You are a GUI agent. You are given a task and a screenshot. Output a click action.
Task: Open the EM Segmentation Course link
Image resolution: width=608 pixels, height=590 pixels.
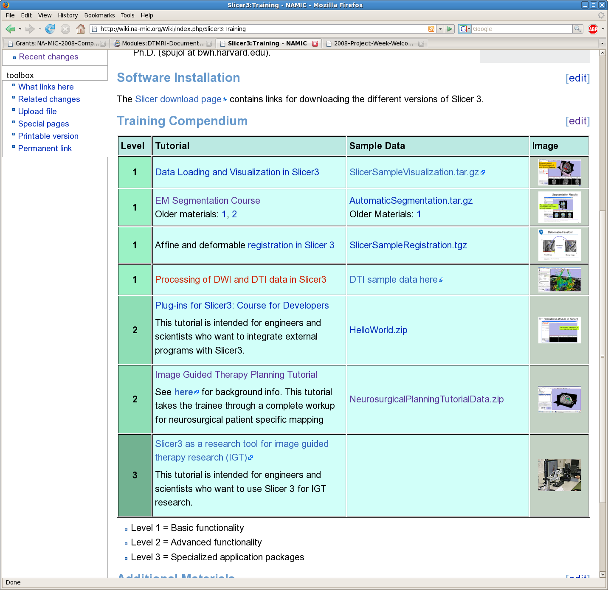coord(207,200)
